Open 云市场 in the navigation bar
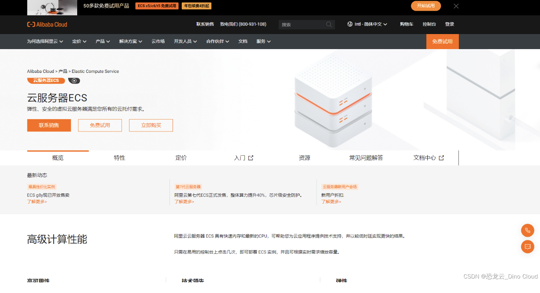The width and height of the screenshot is (540, 293). (x=158, y=41)
